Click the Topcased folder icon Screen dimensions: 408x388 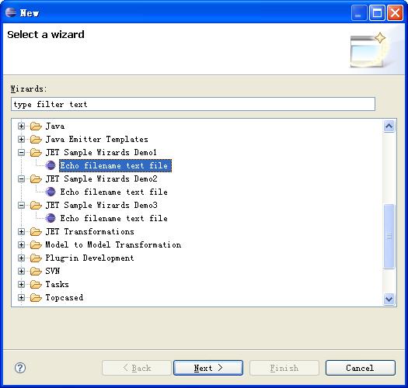pyautogui.click(x=36, y=297)
